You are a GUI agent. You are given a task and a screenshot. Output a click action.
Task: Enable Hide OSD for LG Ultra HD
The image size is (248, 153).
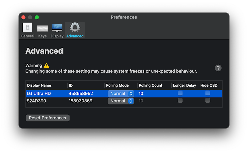(x=208, y=93)
